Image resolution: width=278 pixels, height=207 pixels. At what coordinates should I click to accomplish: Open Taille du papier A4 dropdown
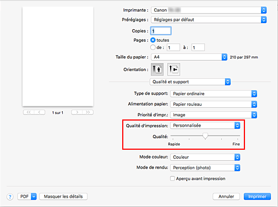point(189,57)
